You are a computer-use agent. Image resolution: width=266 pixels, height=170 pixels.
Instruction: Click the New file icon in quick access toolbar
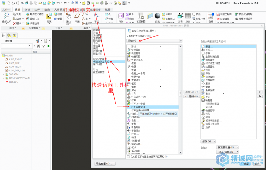click(x=9, y=3)
